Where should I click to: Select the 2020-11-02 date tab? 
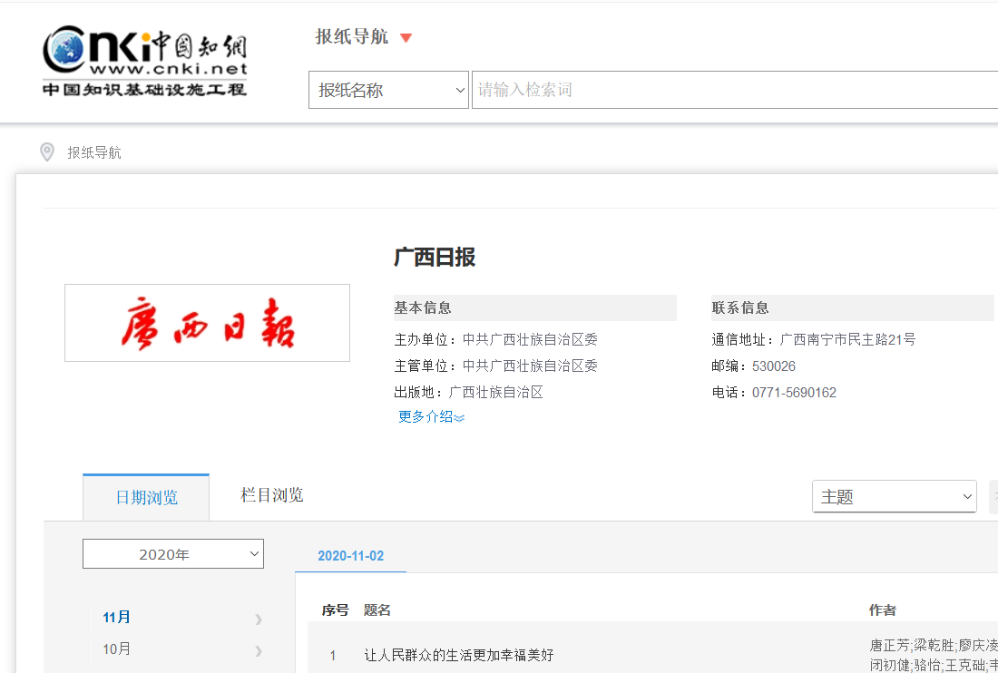pyautogui.click(x=351, y=556)
